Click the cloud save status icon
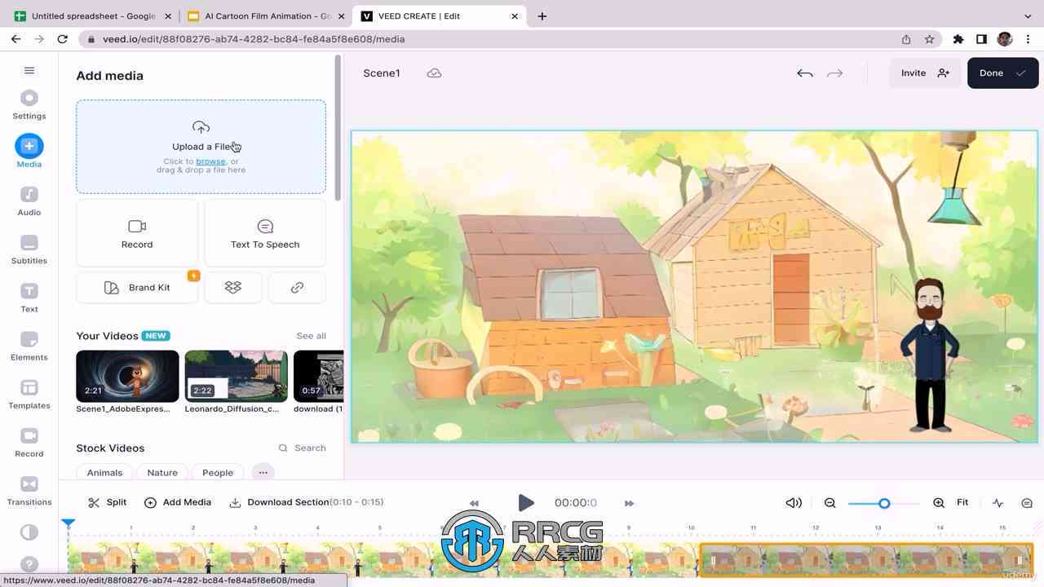1044x587 pixels. 435,73
